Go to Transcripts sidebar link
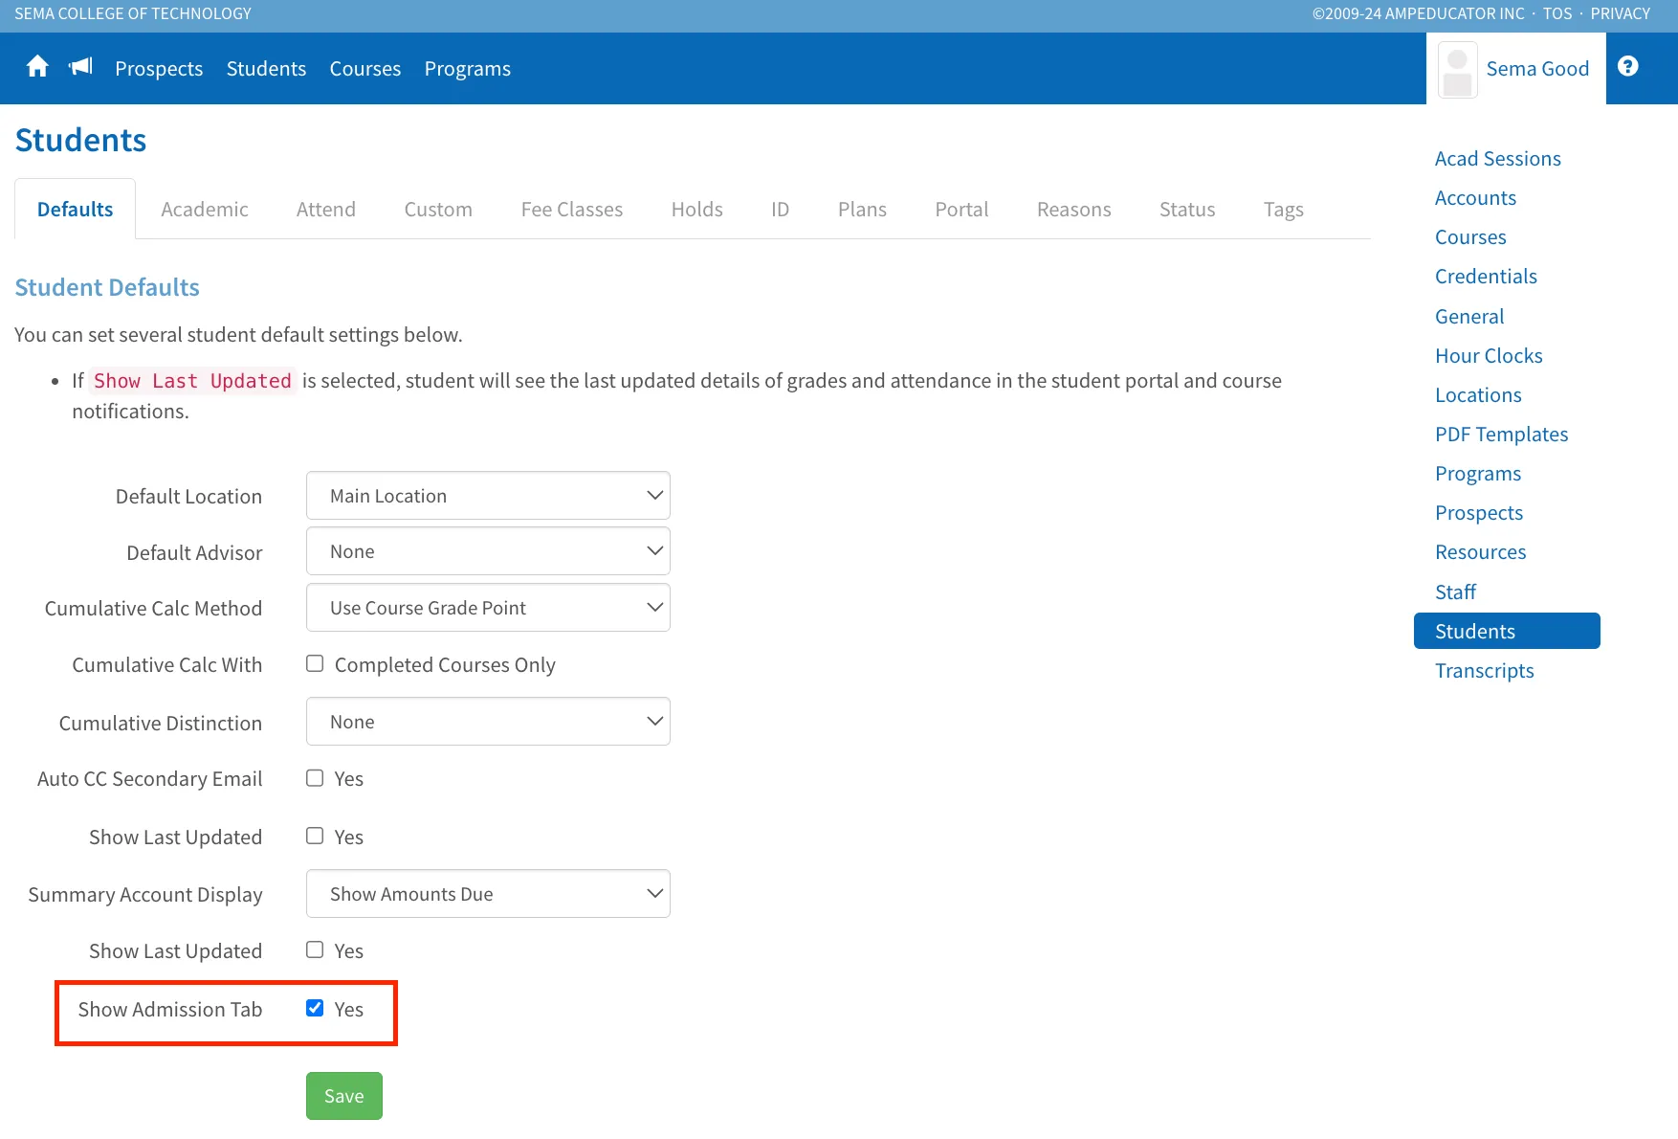This screenshot has width=1678, height=1139. pyautogui.click(x=1485, y=671)
